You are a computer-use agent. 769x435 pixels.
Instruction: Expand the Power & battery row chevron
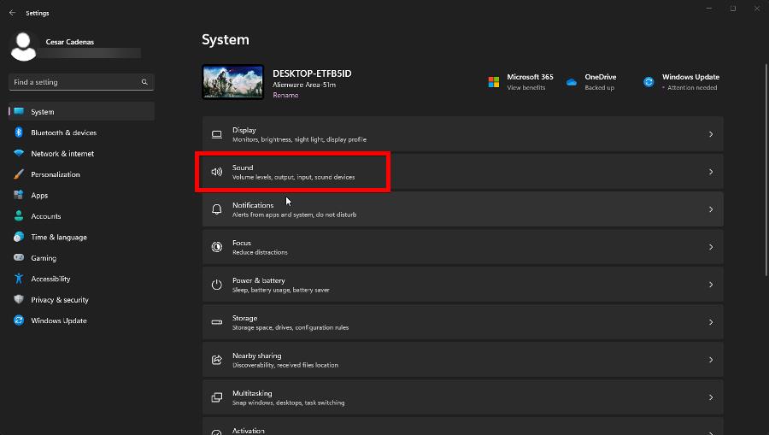pyautogui.click(x=711, y=285)
